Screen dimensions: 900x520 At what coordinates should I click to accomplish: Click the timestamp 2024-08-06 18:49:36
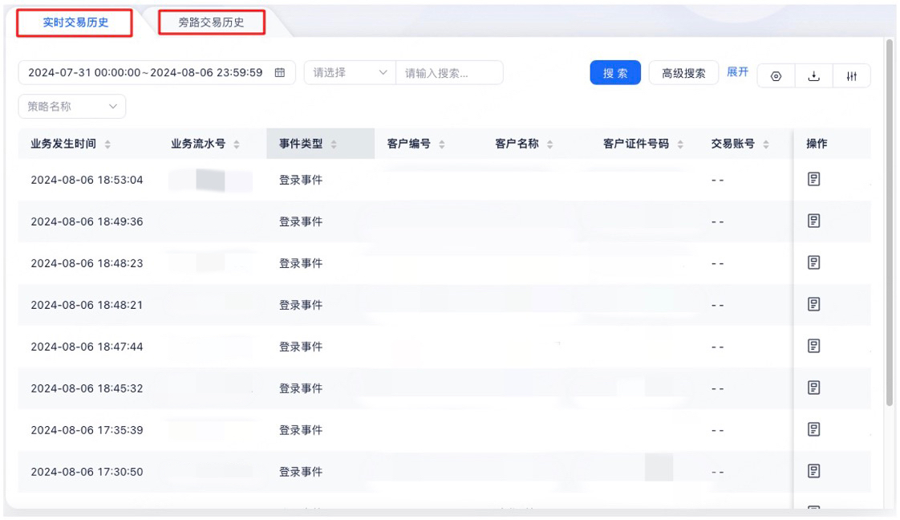87,221
